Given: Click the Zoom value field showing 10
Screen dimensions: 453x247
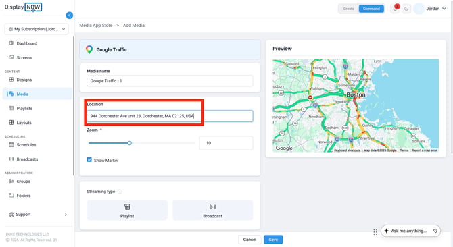Looking at the screenshot, I should tap(226, 143).
